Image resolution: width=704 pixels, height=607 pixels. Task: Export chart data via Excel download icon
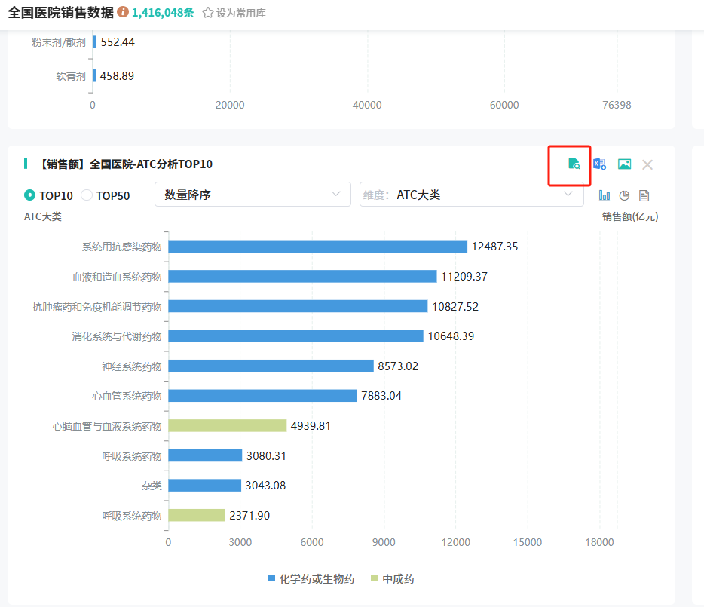click(x=599, y=164)
